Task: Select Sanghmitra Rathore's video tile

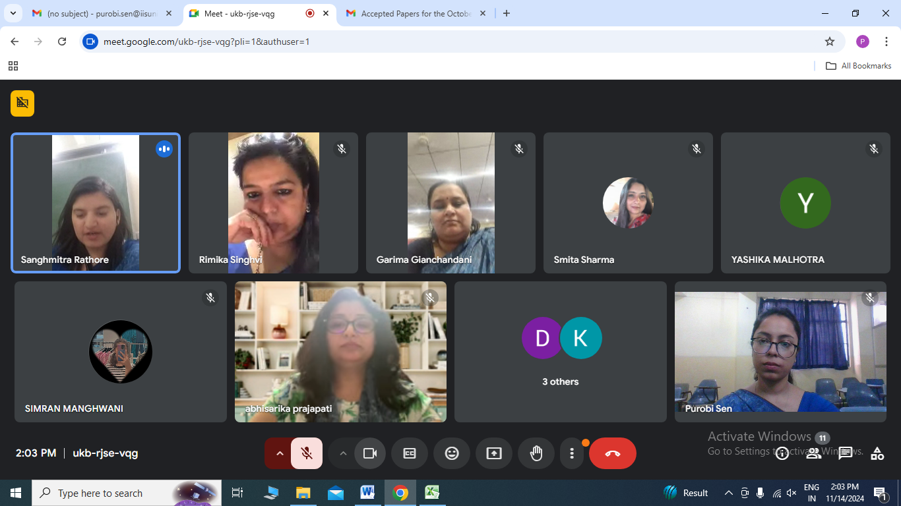Action: point(96,203)
